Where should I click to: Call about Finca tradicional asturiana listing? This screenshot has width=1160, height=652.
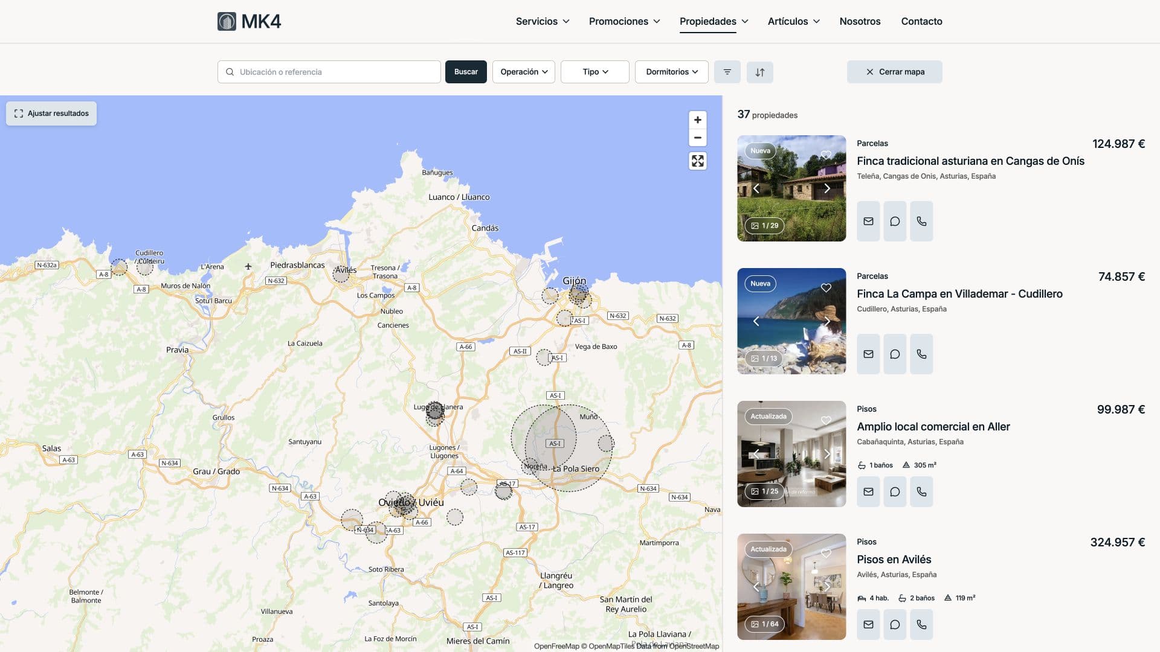[921, 221]
